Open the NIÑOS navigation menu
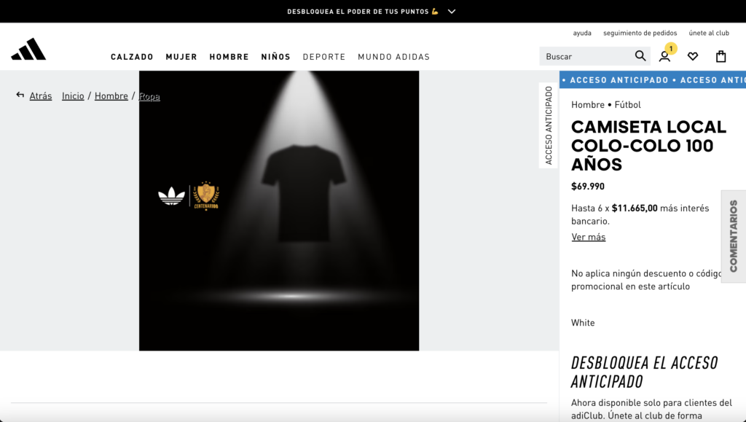This screenshot has width=746, height=422. (x=275, y=57)
